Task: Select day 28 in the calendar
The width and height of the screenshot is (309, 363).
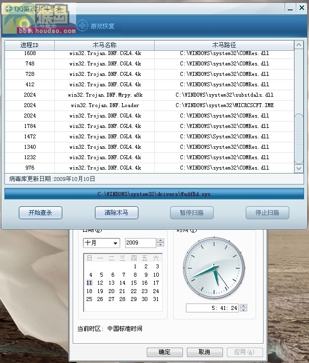Action: point(122,300)
